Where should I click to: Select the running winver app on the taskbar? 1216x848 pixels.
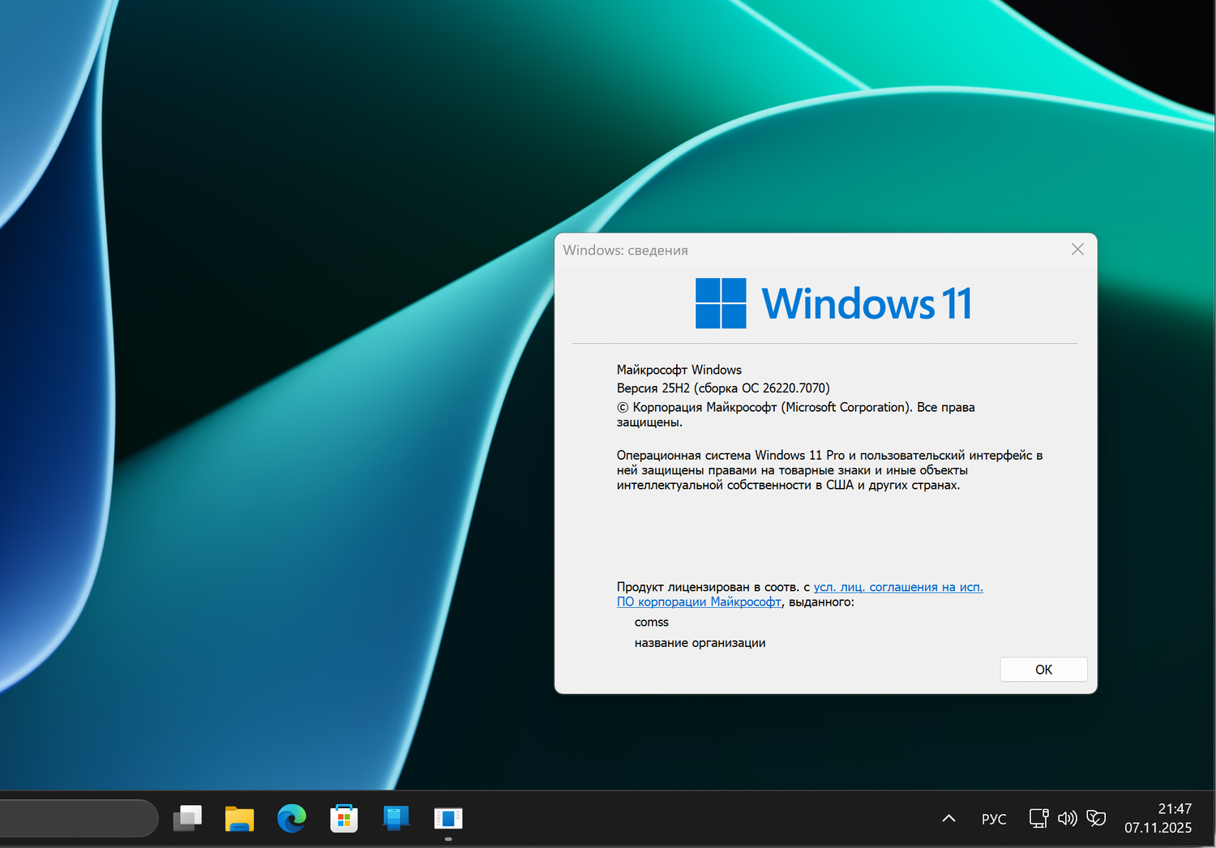click(447, 818)
